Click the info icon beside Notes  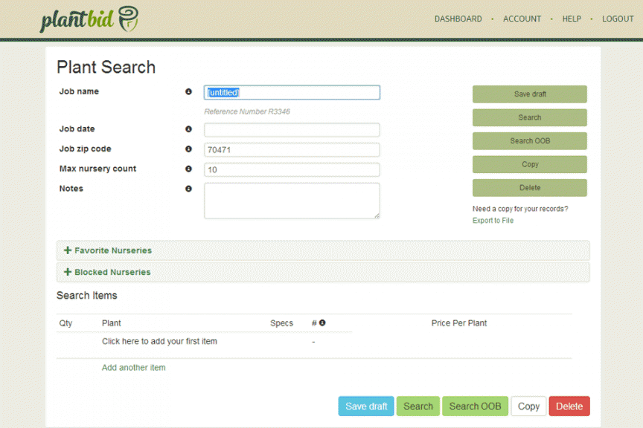[188, 189]
